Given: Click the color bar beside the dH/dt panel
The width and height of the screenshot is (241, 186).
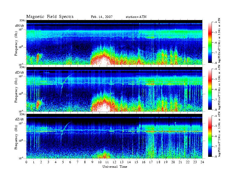Looking at the screenshot, I should (210, 43).
